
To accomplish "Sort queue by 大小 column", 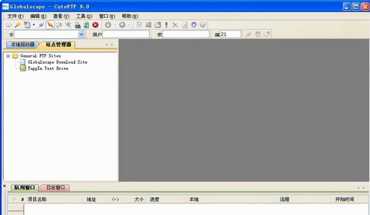I will point(139,200).
